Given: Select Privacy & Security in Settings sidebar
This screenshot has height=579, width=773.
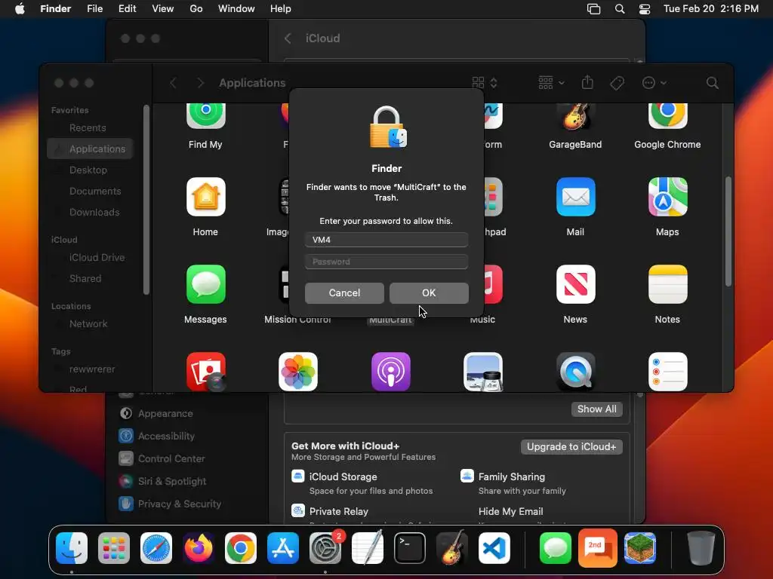Looking at the screenshot, I should (171, 504).
